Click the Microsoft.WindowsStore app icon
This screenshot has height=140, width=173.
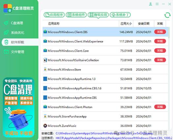pyautogui.click(x=45, y=69)
